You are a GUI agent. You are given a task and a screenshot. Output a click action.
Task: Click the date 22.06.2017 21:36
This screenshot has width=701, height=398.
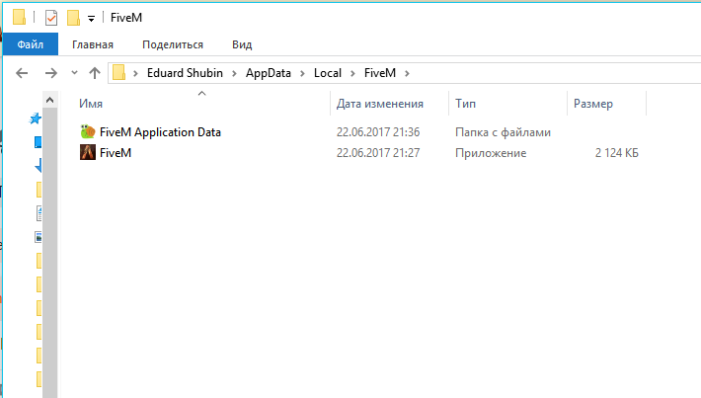pos(378,132)
